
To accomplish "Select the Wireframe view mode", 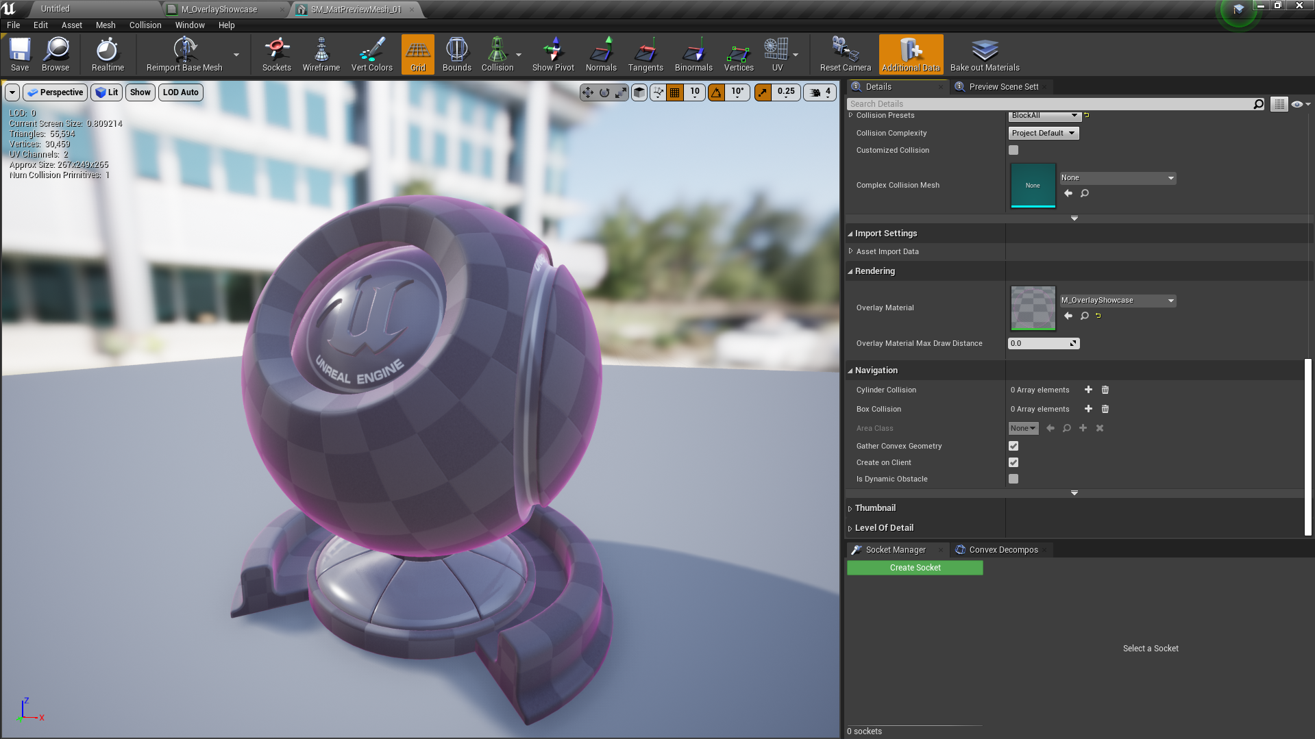I will coord(321,54).
